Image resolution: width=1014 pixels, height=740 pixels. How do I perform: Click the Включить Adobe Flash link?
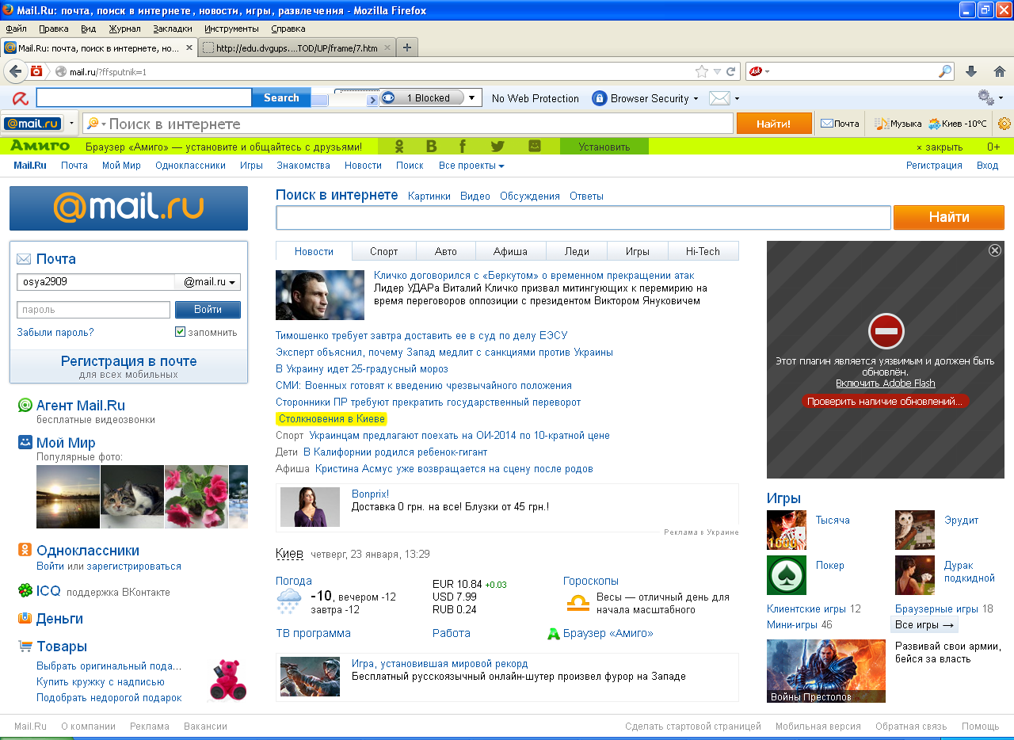pyautogui.click(x=886, y=383)
